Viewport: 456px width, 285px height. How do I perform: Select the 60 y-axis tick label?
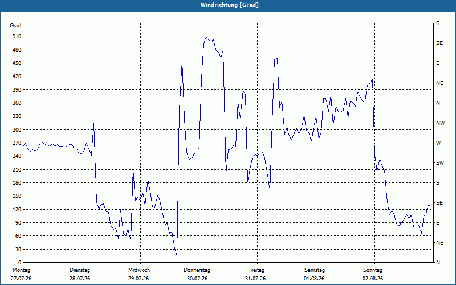[x=18, y=236]
